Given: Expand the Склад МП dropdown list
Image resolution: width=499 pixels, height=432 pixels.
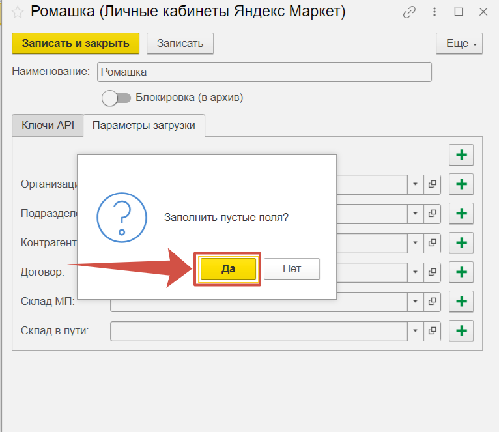Looking at the screenshot, I should 416,302.
